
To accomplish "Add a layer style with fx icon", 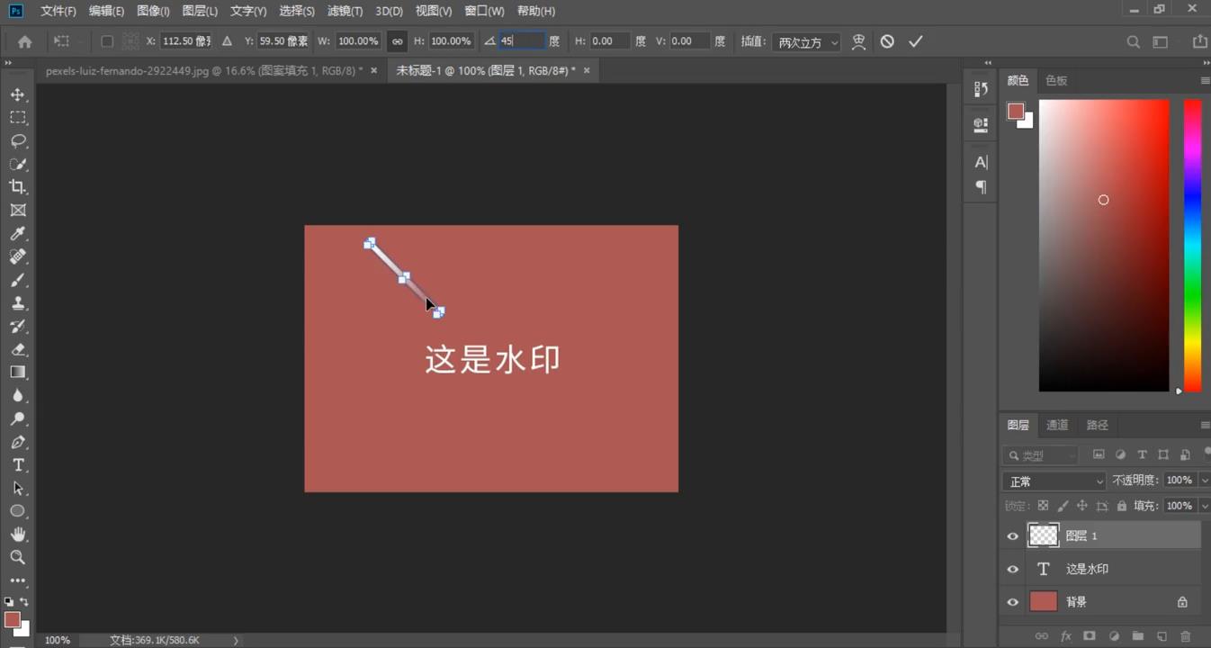I will pos(1066,636).
